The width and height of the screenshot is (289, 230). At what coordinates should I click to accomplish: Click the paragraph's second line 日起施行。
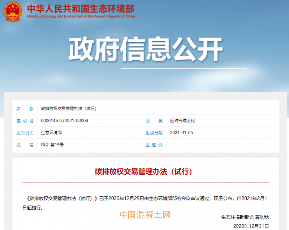pos(33,208)
